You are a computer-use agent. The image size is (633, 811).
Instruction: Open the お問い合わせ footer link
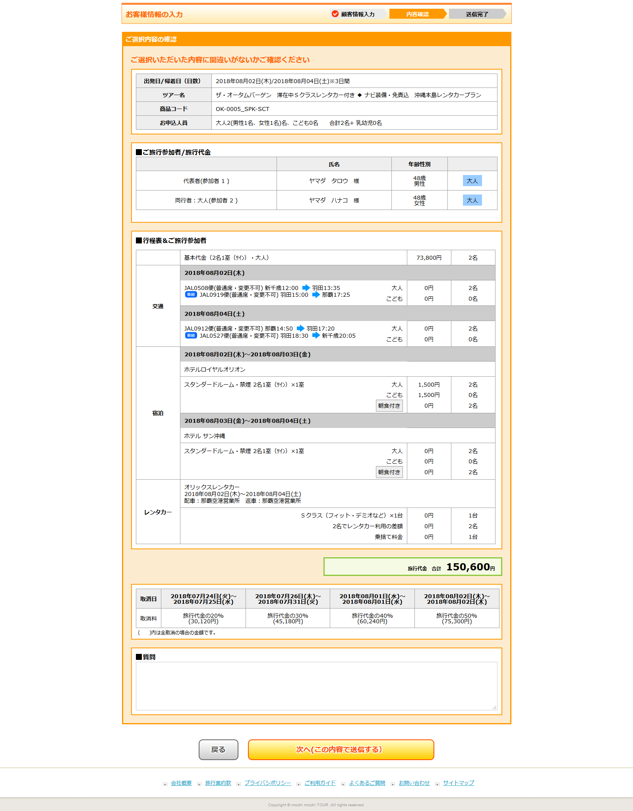[x=414, y=783]
